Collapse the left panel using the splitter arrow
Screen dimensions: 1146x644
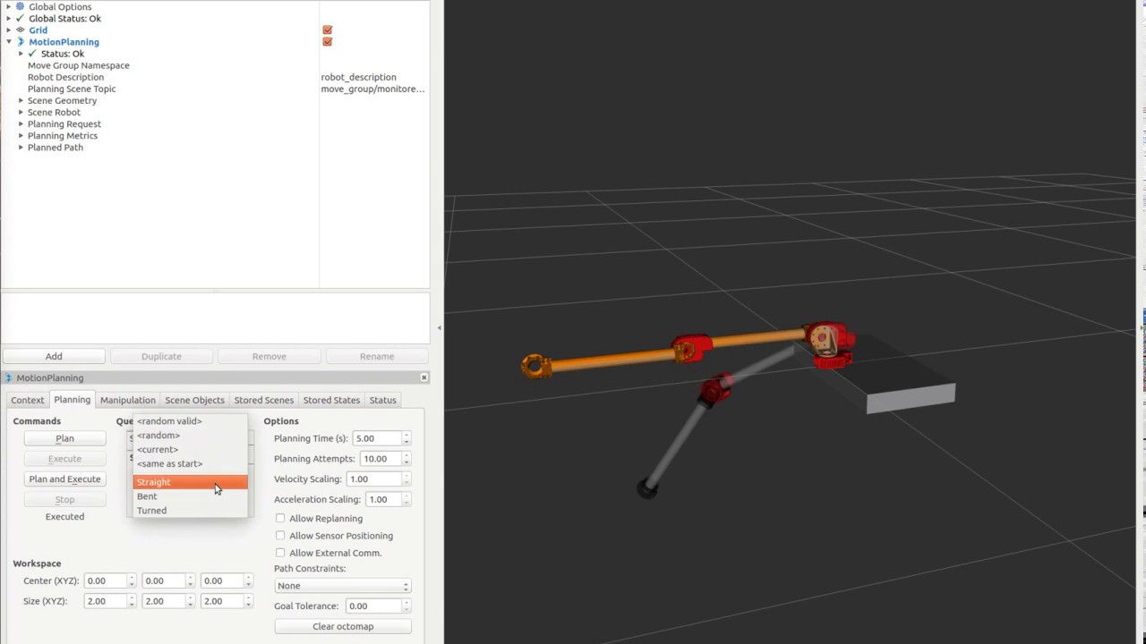tap(439, 328)
